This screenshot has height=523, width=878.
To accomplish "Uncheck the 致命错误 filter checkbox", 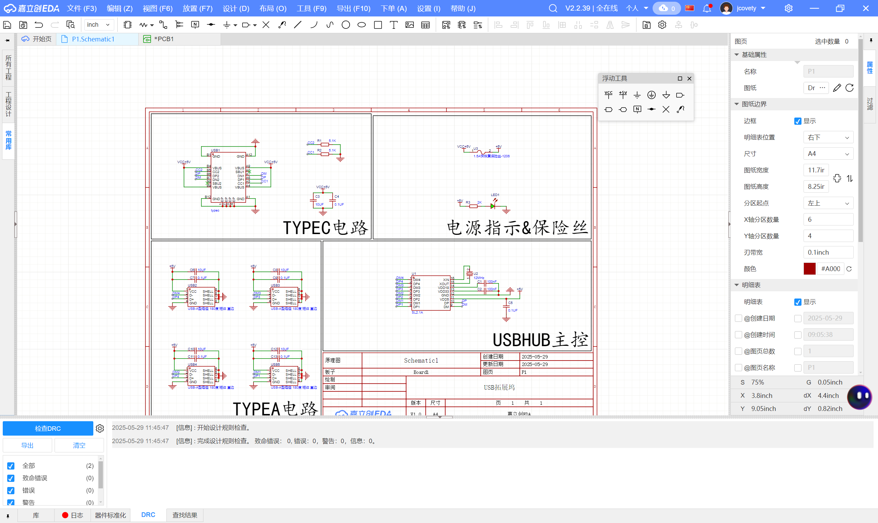I will tap(11, 478).
